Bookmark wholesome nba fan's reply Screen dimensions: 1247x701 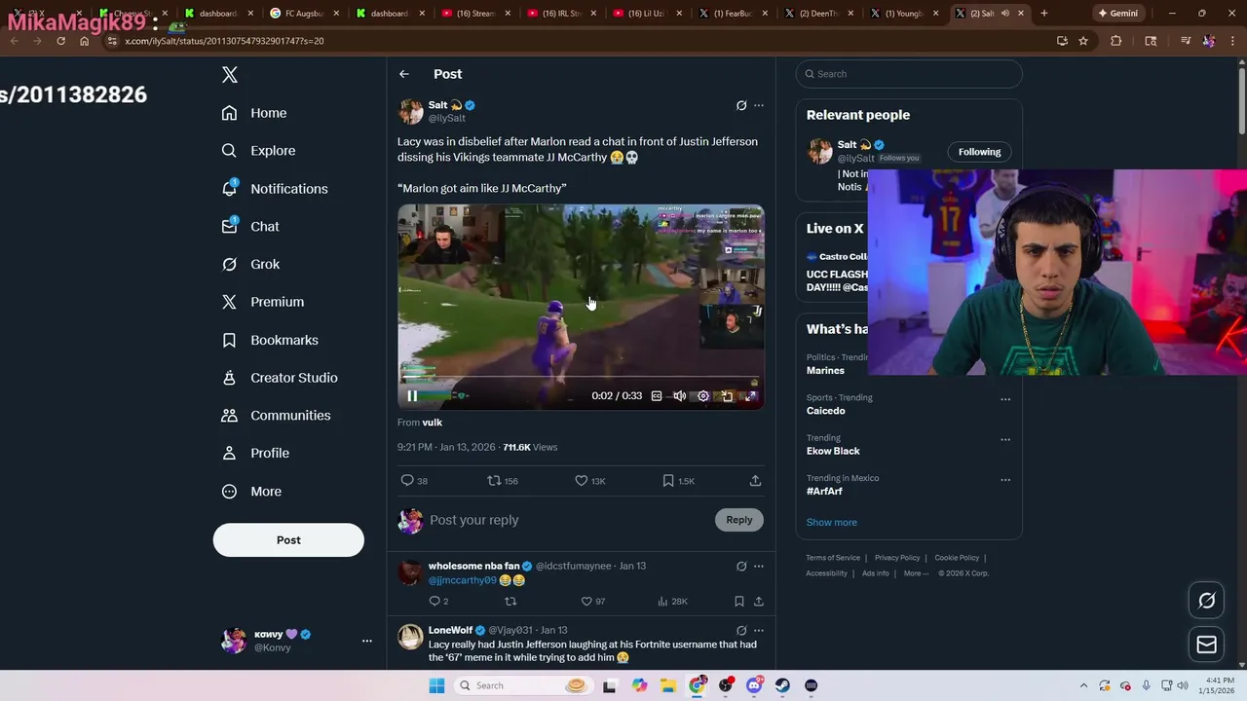pos(739,602)
